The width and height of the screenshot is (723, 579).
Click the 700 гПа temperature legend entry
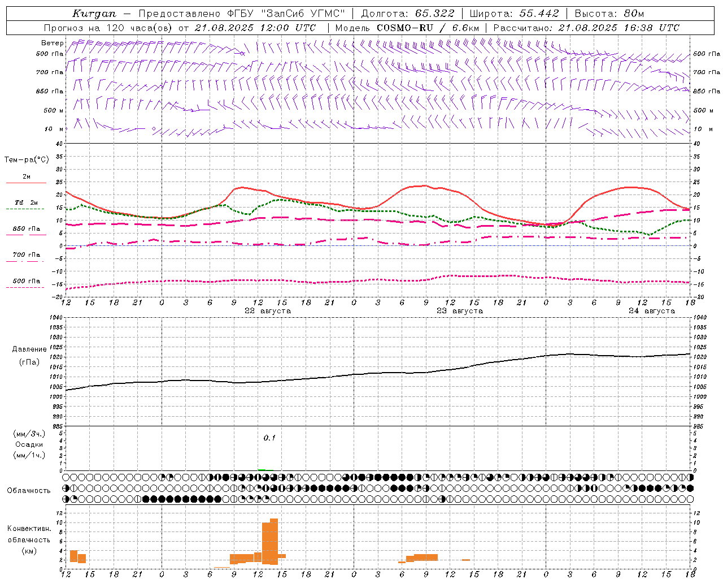[27, 254]
